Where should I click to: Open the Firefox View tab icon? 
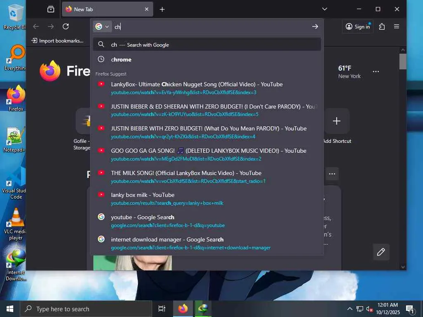(51, 9)
